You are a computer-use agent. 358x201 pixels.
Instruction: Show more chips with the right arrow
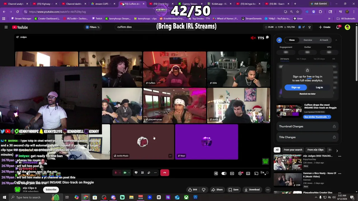tap(337, 151)
